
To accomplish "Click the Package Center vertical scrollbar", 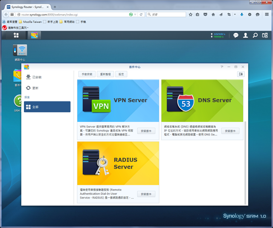I will [245, 163].
